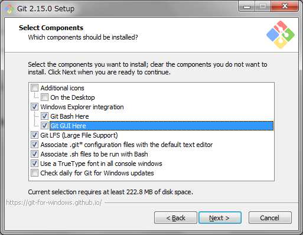The image size is (303, 235).
Task: Uncheck Use a TrueType font option
Action: tap(34, 164)
